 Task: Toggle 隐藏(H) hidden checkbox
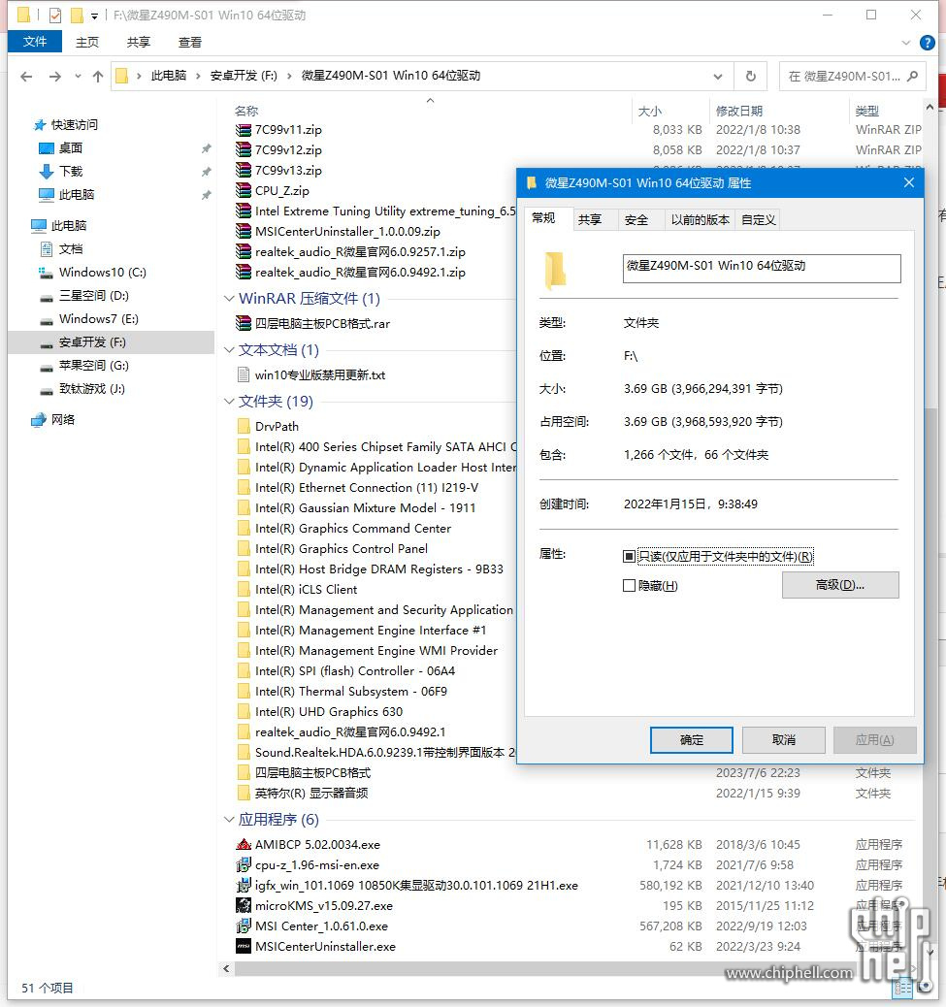pos(629,586)
